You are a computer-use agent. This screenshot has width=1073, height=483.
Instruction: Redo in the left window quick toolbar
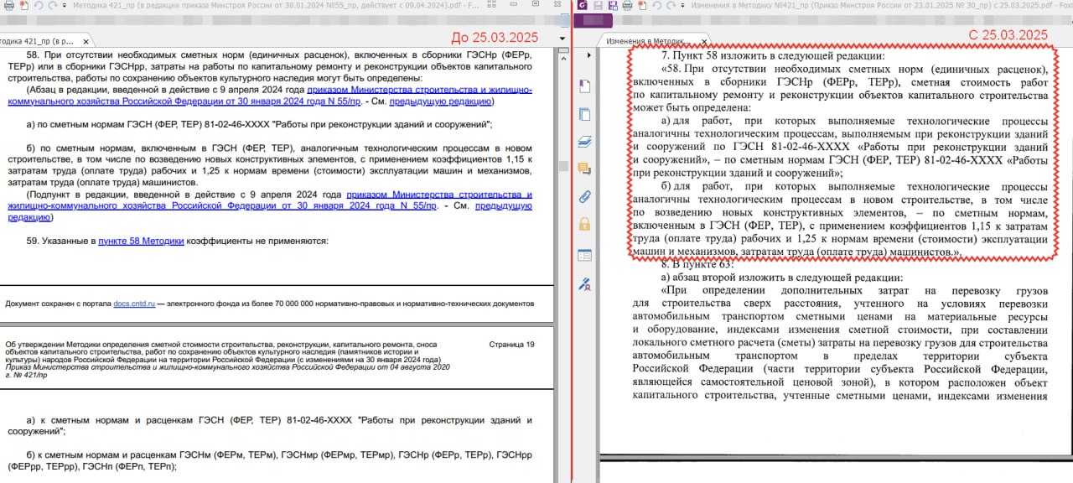coord(53,5)
